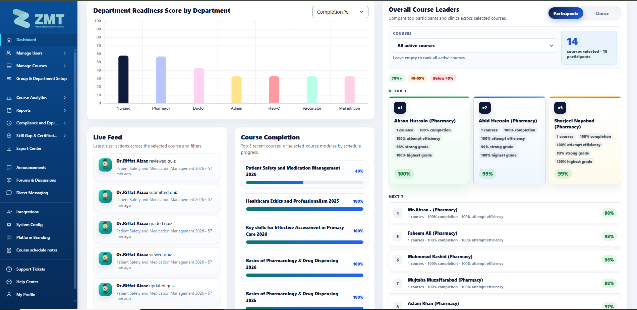Viewport: 637px width, 310px height.
Task: Click the Below 40% filter chip
Action: tap(443, 78)
